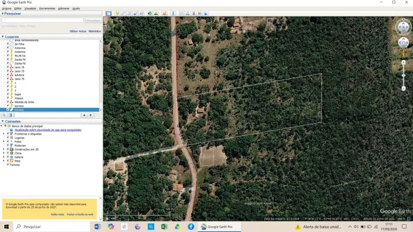This screenshot has height=232, width=413.
Task: Expand the Mais layer node
Action: point(4,161)
